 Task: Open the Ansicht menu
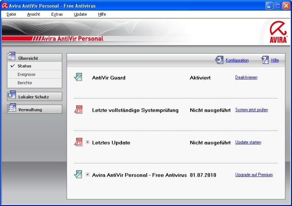click(34, 14)
